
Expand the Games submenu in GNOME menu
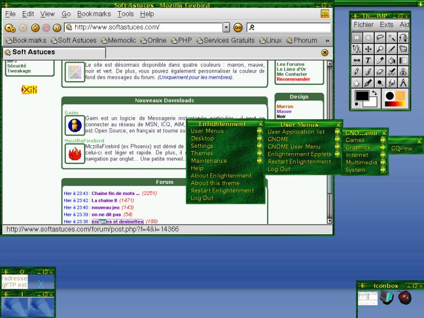click(383, 140)
